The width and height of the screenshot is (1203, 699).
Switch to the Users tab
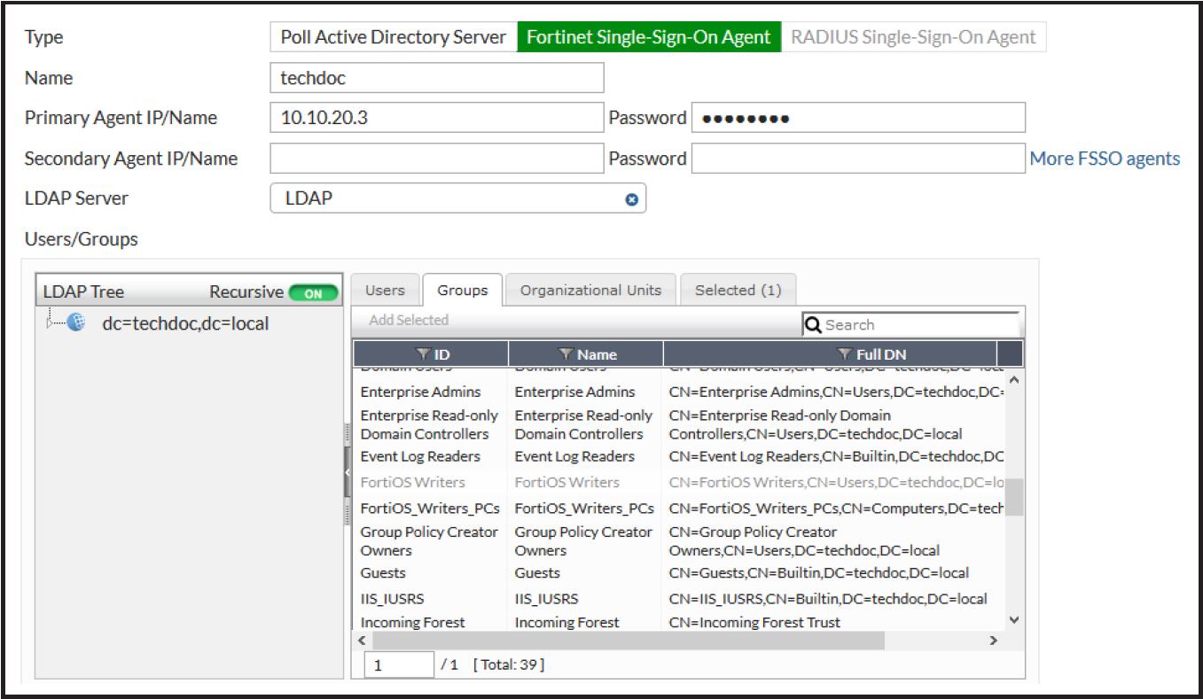point(385,291)
